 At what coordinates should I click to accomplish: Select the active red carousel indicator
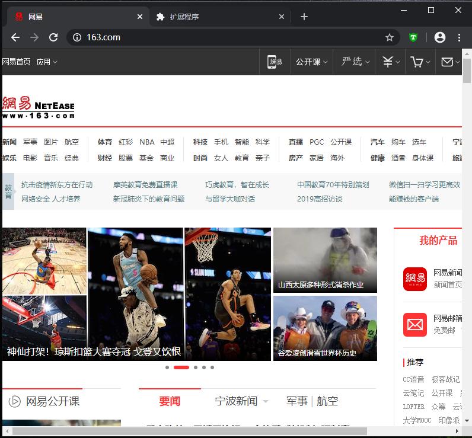(x=181, y=367)
